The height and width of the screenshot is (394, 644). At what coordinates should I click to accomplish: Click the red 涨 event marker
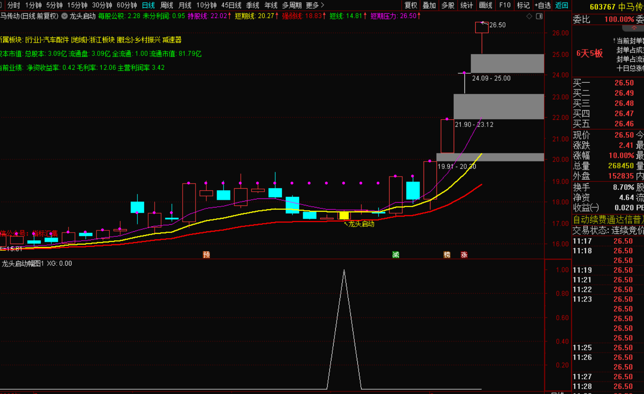[464, 254]
